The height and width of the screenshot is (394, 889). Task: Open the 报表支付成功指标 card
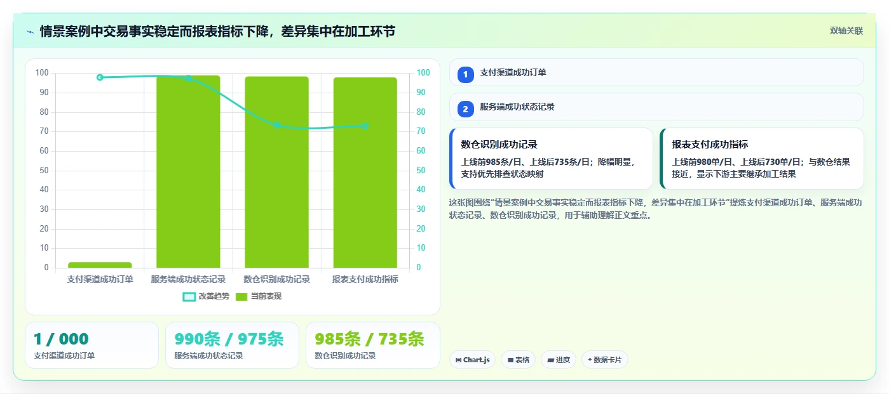tap(762, 159)
